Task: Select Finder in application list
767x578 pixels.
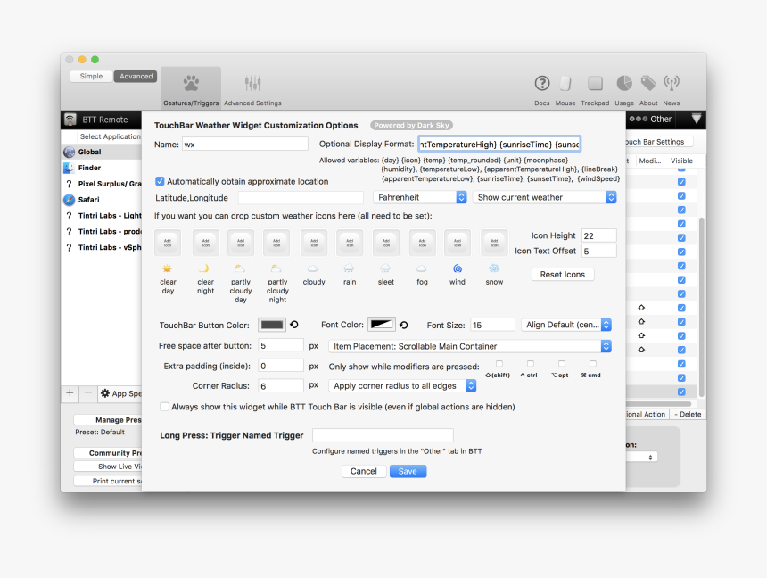Action: click(x=102, y=168)
